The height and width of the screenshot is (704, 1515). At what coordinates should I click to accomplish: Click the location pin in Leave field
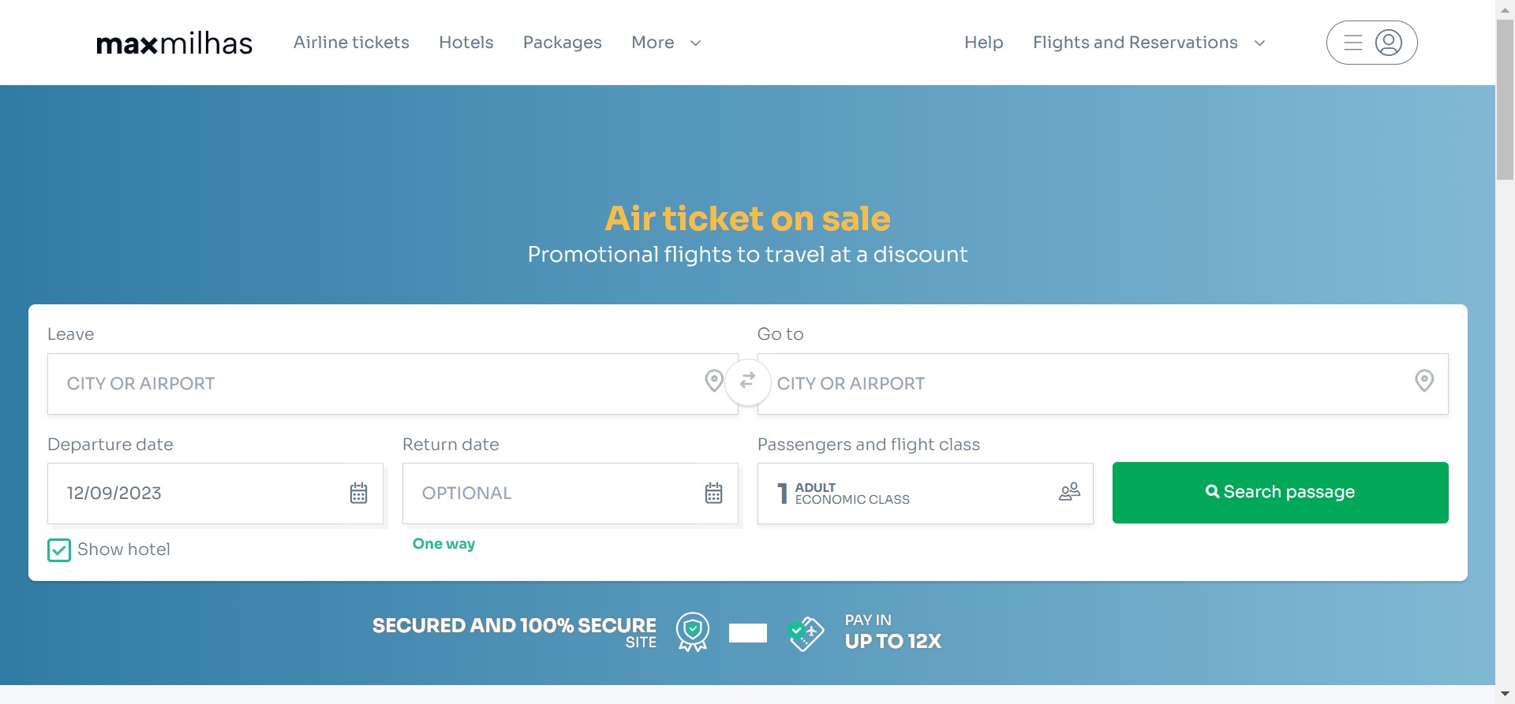click(713, 382)
